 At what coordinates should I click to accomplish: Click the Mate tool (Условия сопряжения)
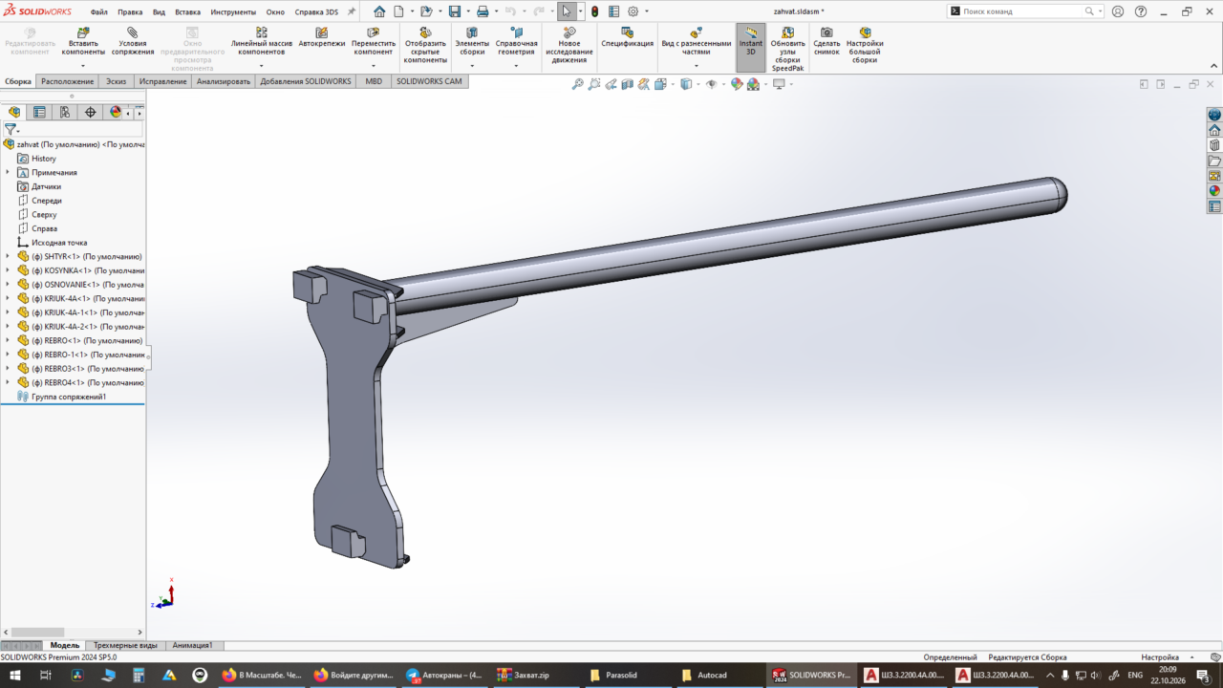click(133, 42)
